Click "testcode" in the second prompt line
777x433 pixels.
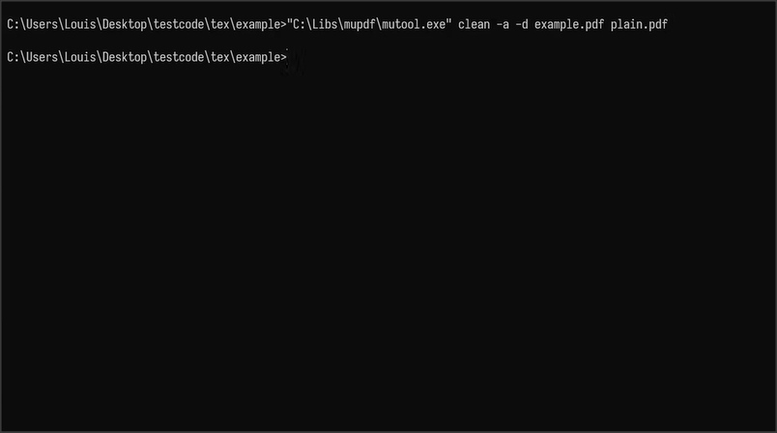(x=179, y=57)
